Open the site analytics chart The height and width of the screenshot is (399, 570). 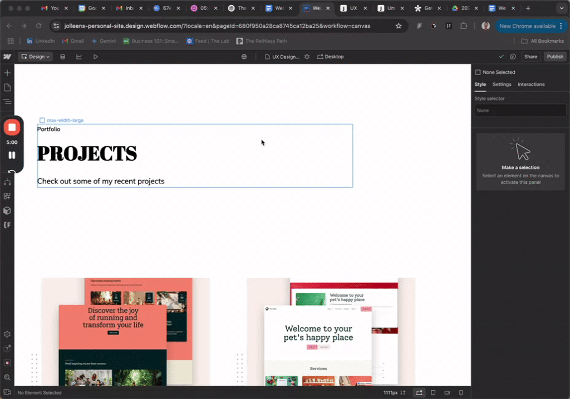(x=78, y=56)
